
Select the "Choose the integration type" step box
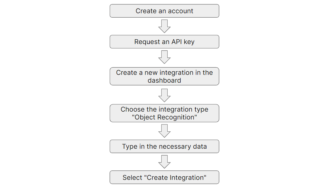click(x=165, y=113)
